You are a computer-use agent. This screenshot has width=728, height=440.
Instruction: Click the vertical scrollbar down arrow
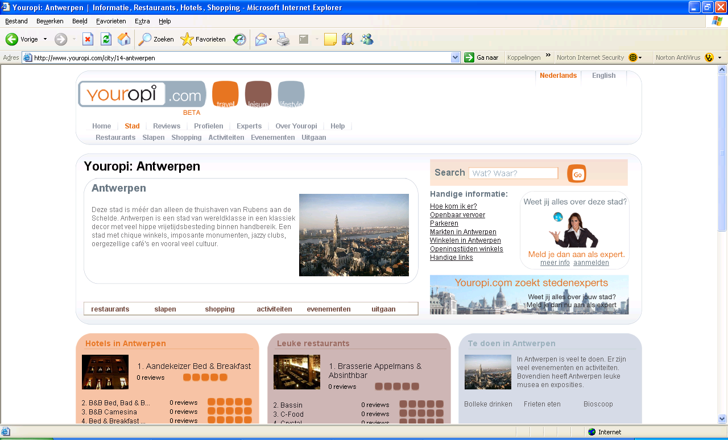tap(722, 420)
